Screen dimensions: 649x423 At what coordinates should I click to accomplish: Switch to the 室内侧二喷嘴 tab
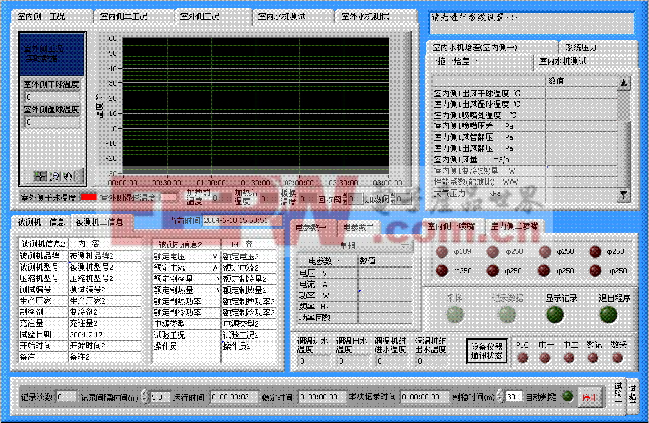click(514, 226)
